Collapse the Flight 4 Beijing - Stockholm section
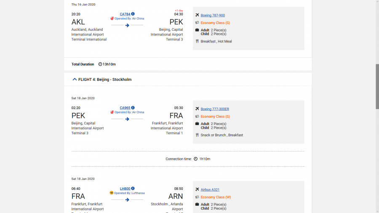Image resolution: width=379 pixels, height=213 pixels. tap(75, 79)
